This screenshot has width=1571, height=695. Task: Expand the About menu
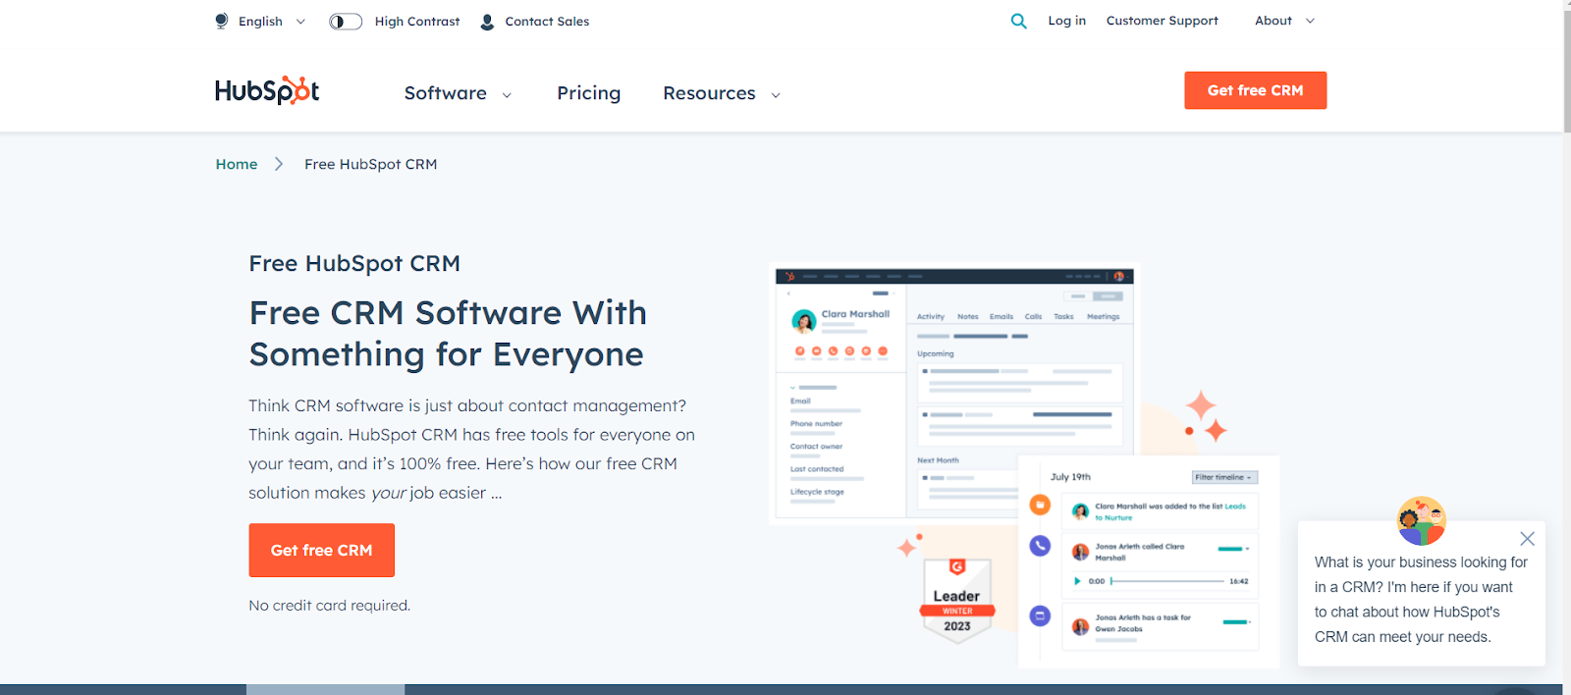(x=1284, y=21)
